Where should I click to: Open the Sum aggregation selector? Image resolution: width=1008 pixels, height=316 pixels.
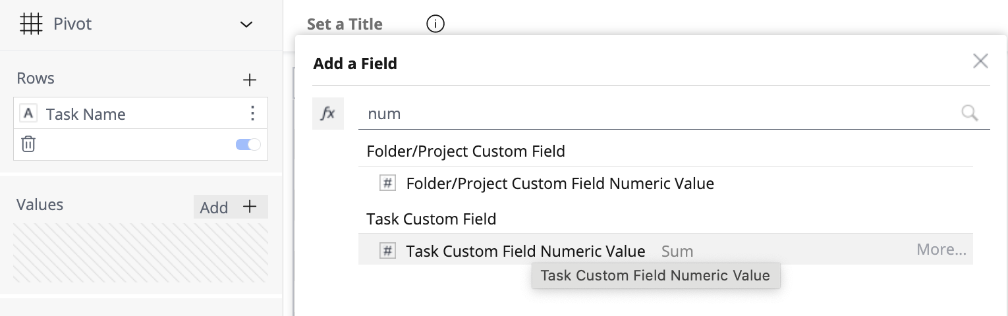[x=677, y=251]
